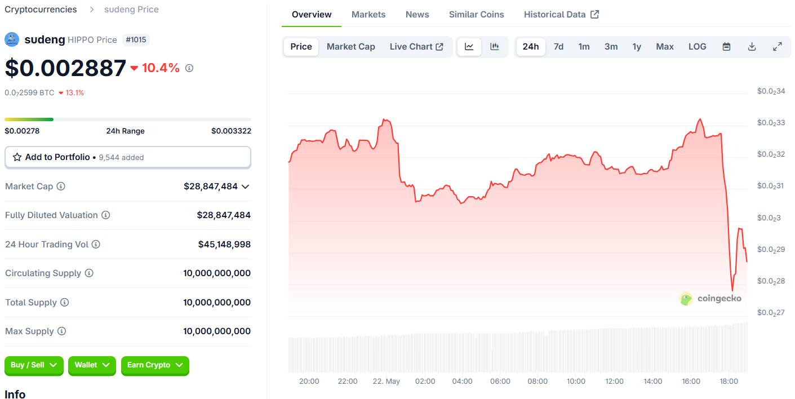Click Add to Portfolio button
Viewport: 795px width, 399px height.
[127, 157]
